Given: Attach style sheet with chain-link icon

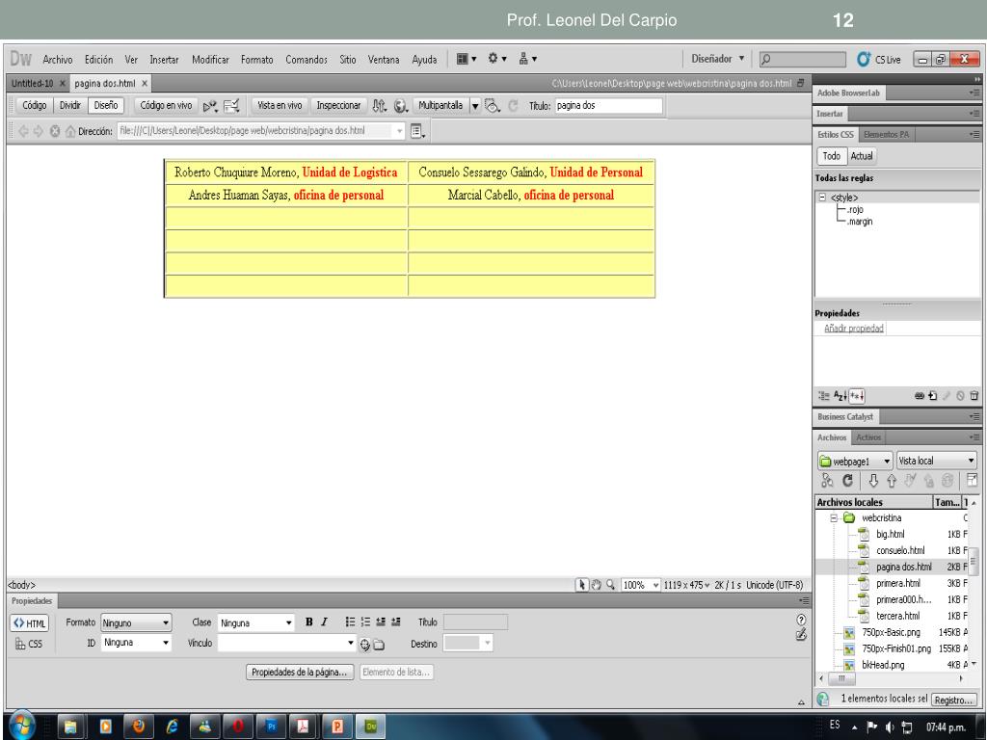Looking at the screenshot, I should click(x=920, y=396).
